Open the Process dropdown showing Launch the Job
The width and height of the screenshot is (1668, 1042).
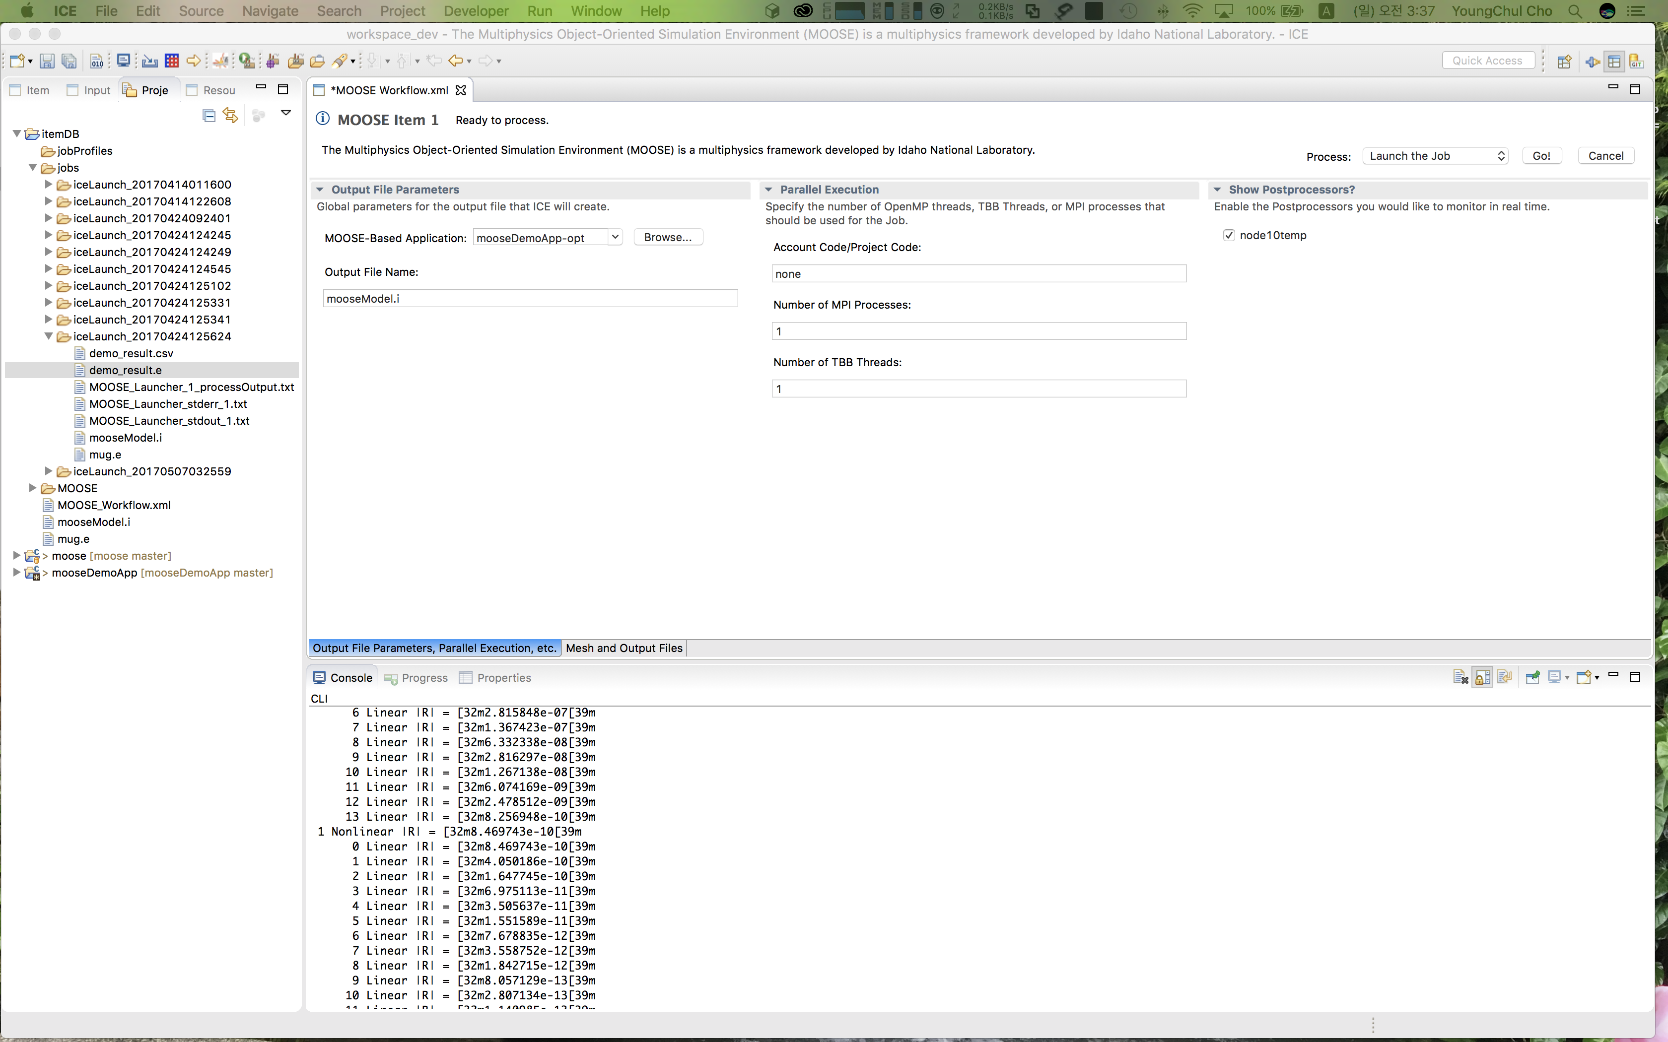tap(1435, 156)
